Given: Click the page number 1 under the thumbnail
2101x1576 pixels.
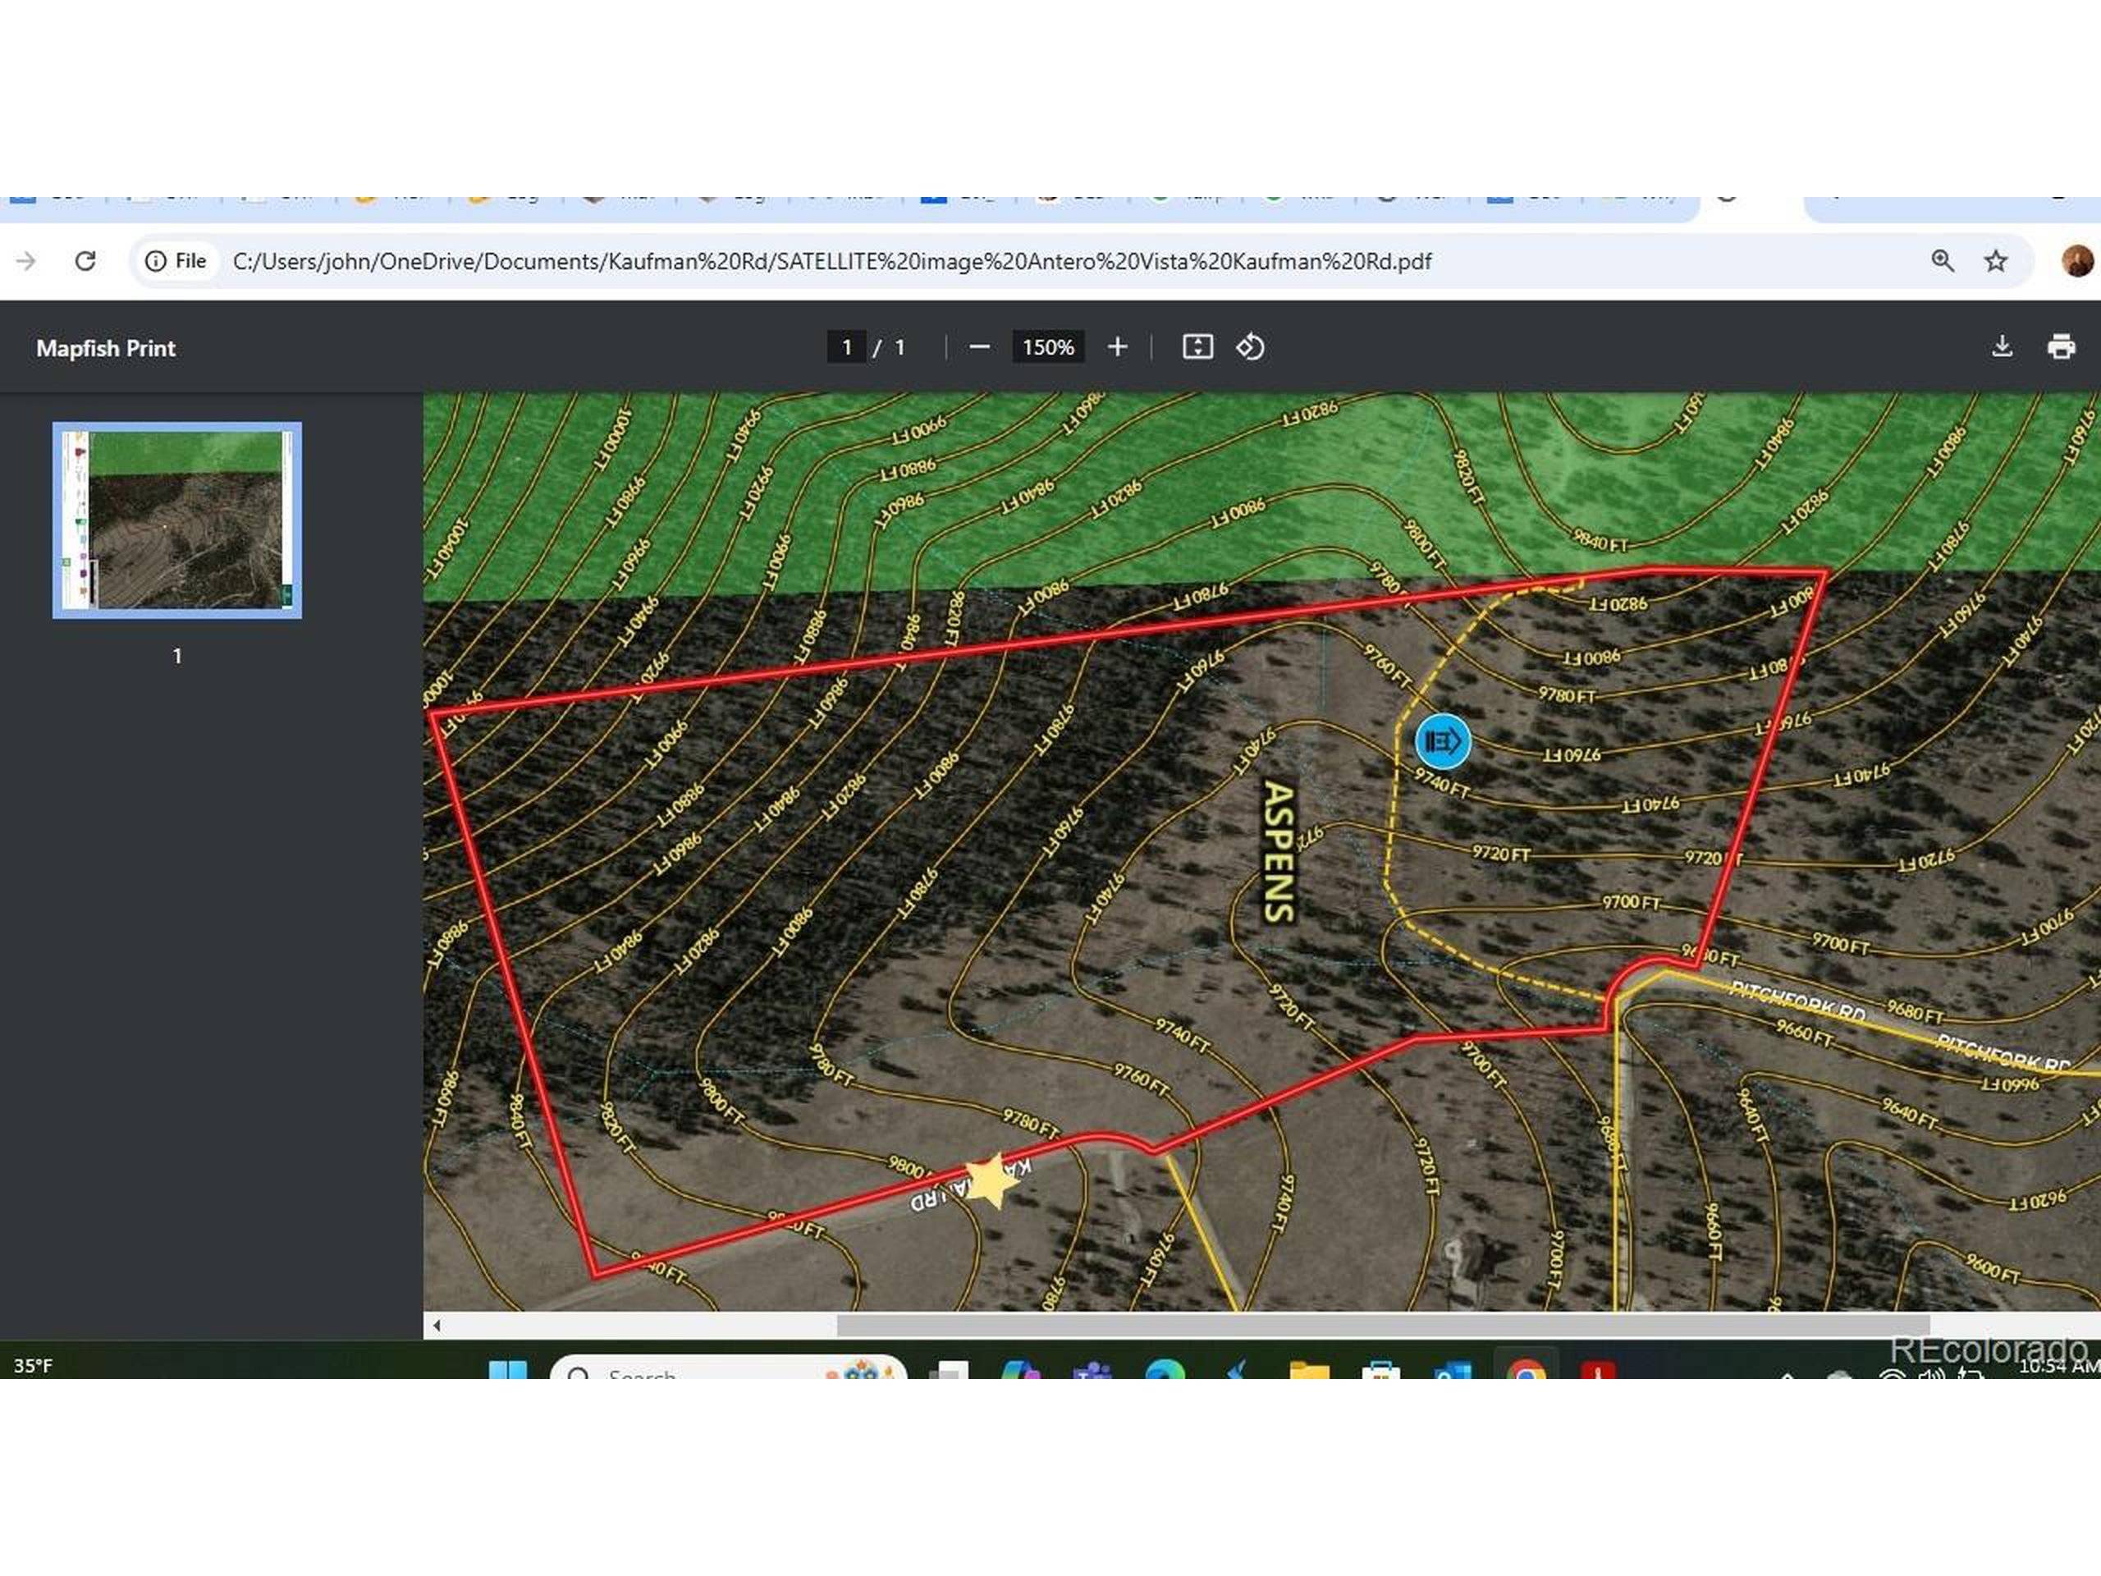Looking at the screenshot, I should click(x=176, y=657).
